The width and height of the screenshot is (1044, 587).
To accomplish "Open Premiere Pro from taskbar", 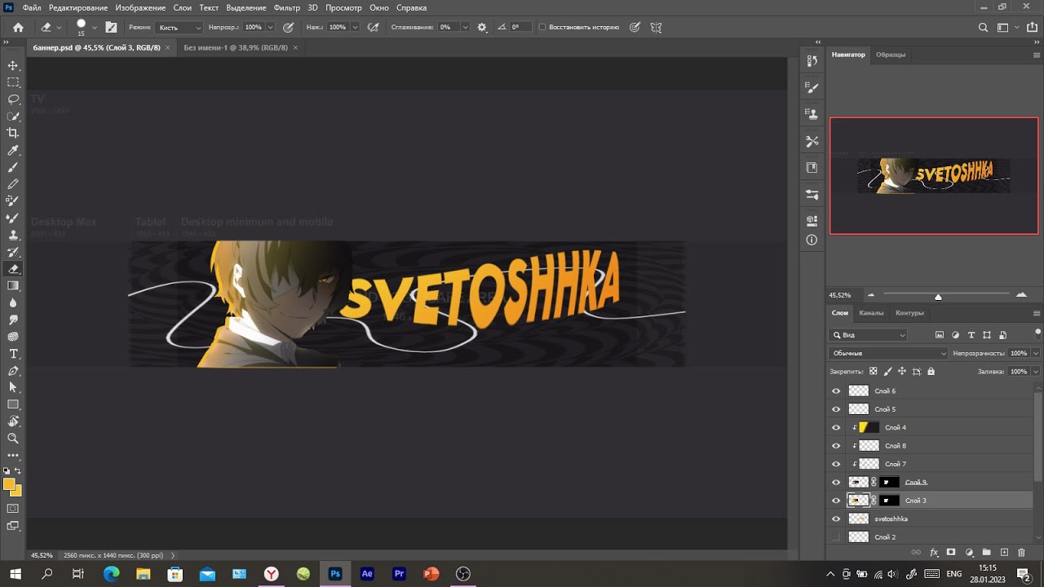I will coord(399,574).
